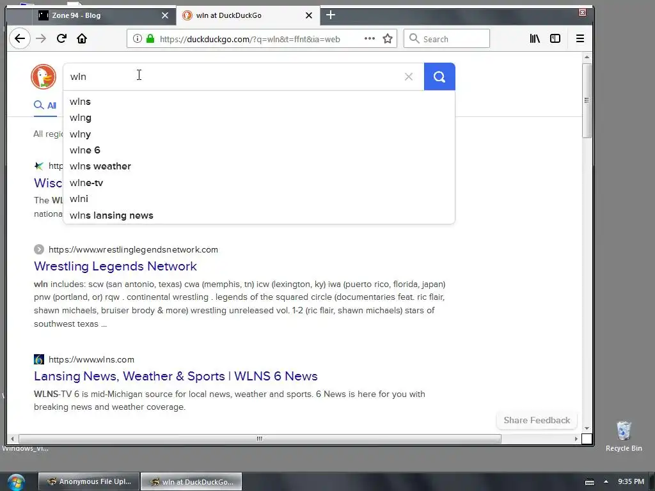Viewport: 655px width, 491px height.
Task: Choose the 'wlns' suggestion
Action: (259, 102)
